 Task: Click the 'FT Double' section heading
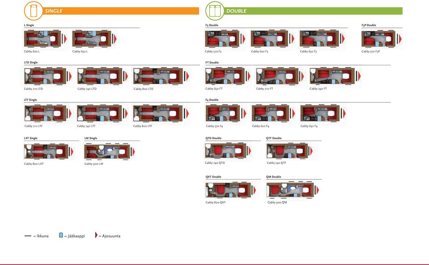212,62
